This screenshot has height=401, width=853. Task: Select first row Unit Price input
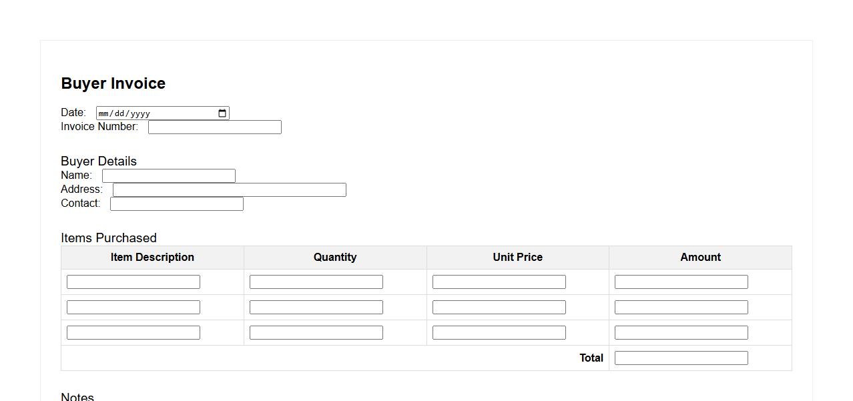click(499, 282)
